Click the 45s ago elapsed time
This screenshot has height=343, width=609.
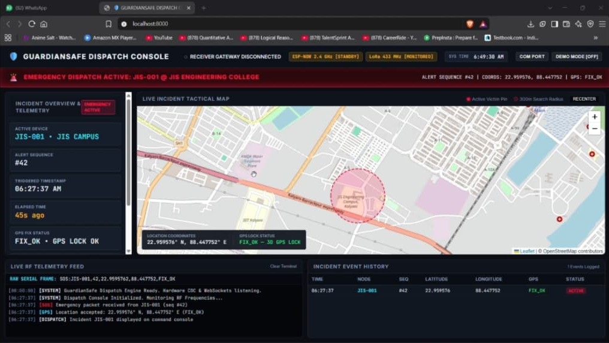click(x=29, y=215)
